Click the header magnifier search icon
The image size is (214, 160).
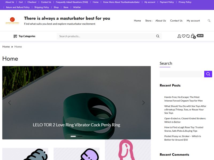point(209,21)
